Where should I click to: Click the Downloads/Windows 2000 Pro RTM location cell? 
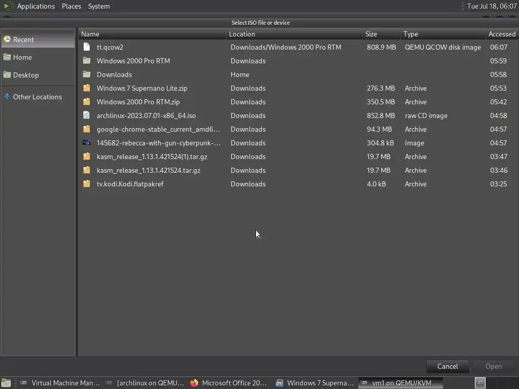click(x=286, y=47)
